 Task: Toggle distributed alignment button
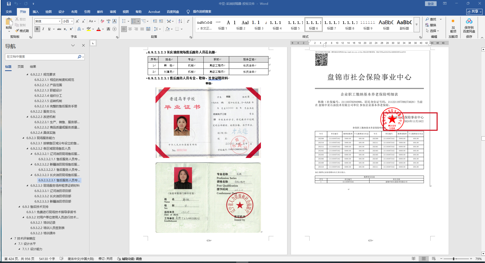[148, 29]
